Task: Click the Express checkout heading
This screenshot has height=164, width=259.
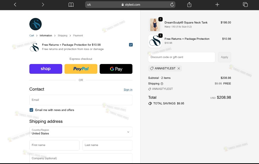Action: point(81,59)
